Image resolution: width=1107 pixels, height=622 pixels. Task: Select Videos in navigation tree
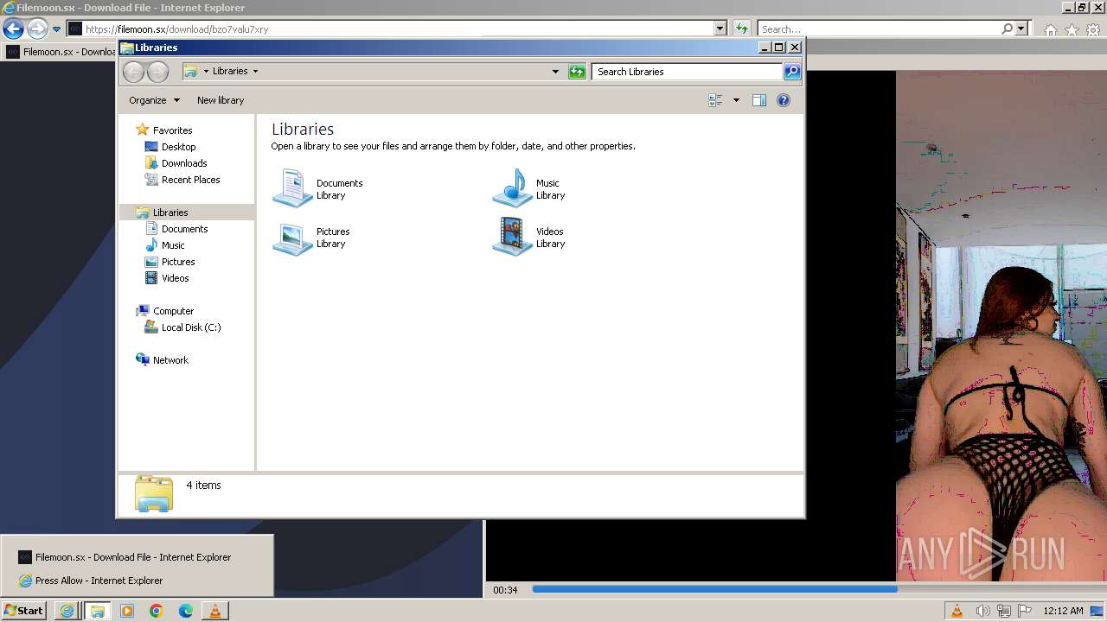point(175,278)
